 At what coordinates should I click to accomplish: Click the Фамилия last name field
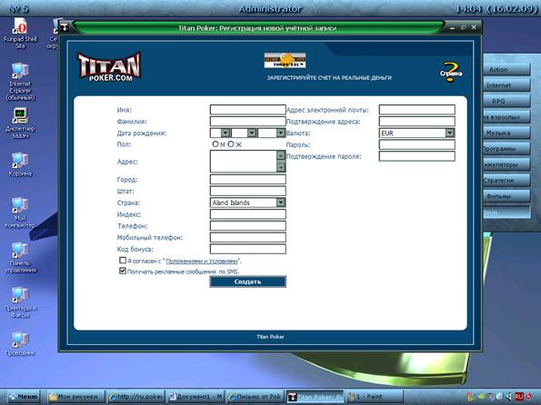(247, 122)
